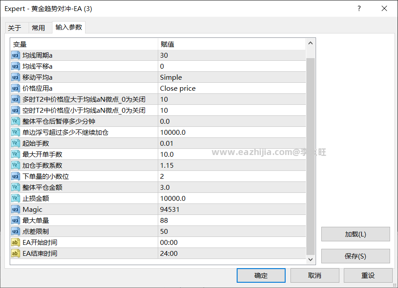
Task: Click the integer icon beside 均线周期a
Action: pos(15,55)
